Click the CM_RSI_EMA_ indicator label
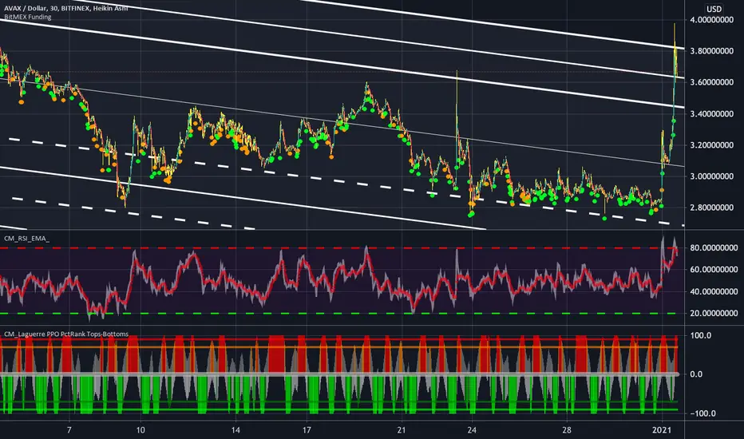Image resolution: width=744 pixels, height=439 pixels. (26, 238)
